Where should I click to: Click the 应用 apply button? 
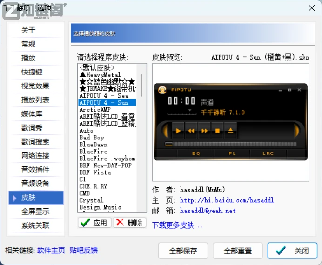pos(94,223)
